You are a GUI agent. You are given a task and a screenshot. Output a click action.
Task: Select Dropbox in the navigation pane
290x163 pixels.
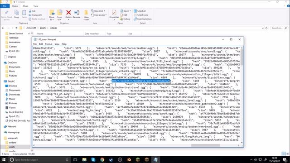[12, 57]
